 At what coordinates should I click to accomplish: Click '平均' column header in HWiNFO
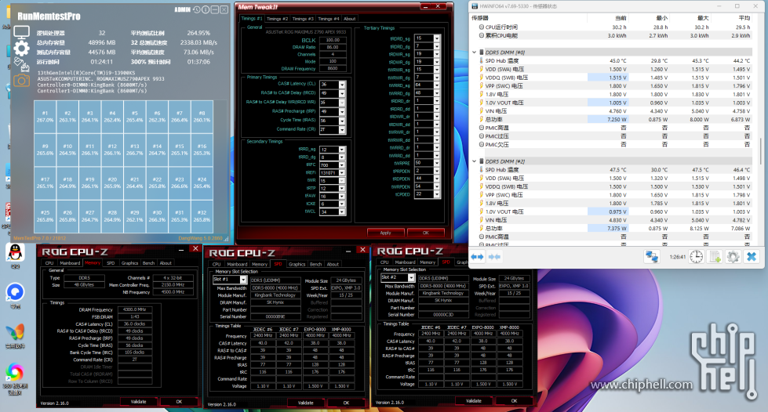coord(744,17)
